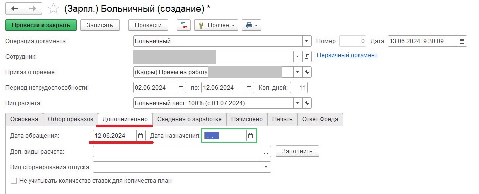Image resolution: width=479 pixels, height=194 pixels.
Task: Open calendar for Дата обращения
Action: pyautogui.click(x=140, y=136)
